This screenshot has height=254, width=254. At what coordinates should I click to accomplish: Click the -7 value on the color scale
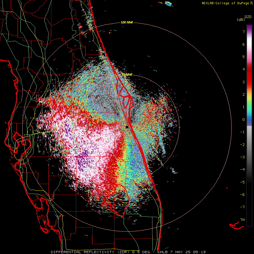[242, 207]
